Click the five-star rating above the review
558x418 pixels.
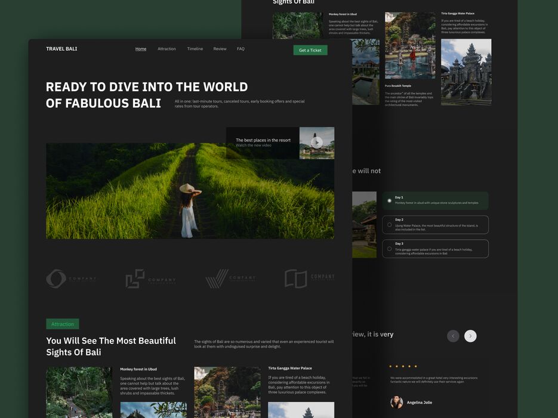pyautogui.click(x=403, y=366)
